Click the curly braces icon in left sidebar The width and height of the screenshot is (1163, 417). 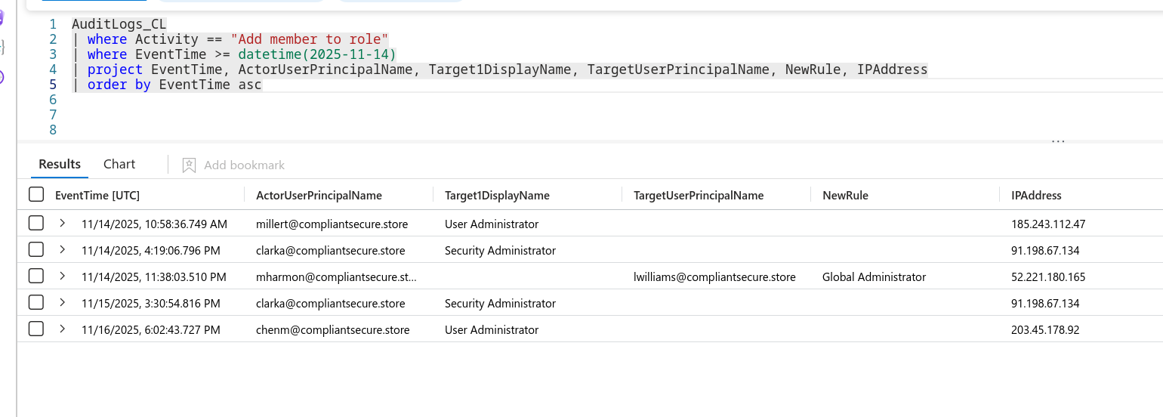2,47
